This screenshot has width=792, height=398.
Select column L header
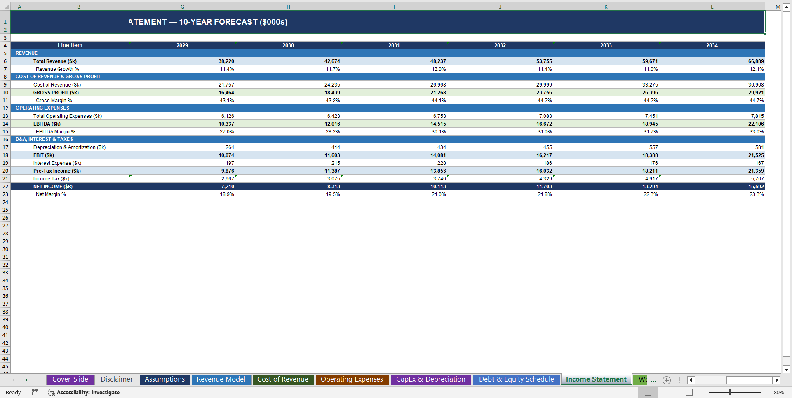(x=712, y=7)
